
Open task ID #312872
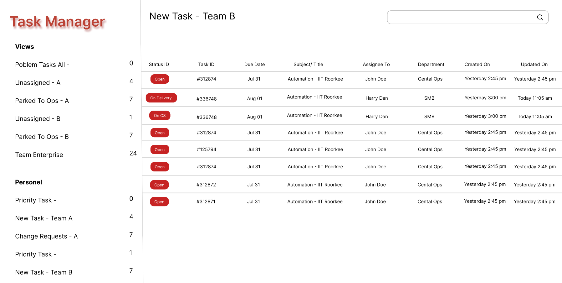206,185
